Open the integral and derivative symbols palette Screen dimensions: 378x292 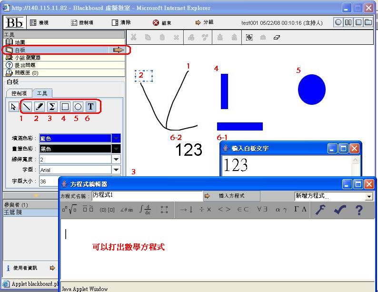145,210
